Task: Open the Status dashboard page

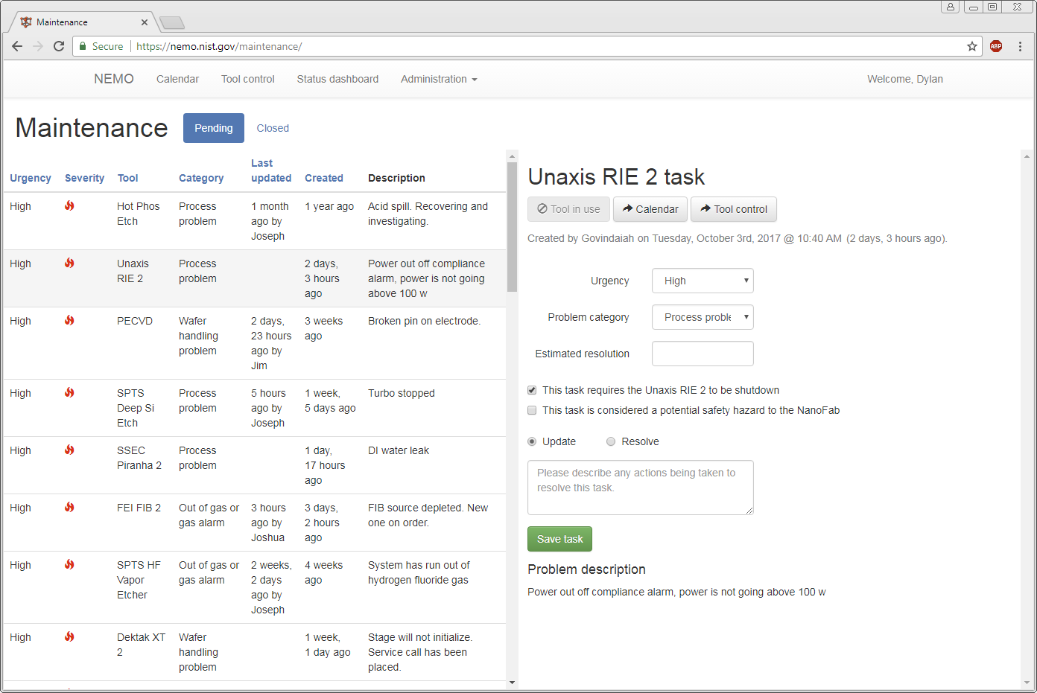Action: 337,79
